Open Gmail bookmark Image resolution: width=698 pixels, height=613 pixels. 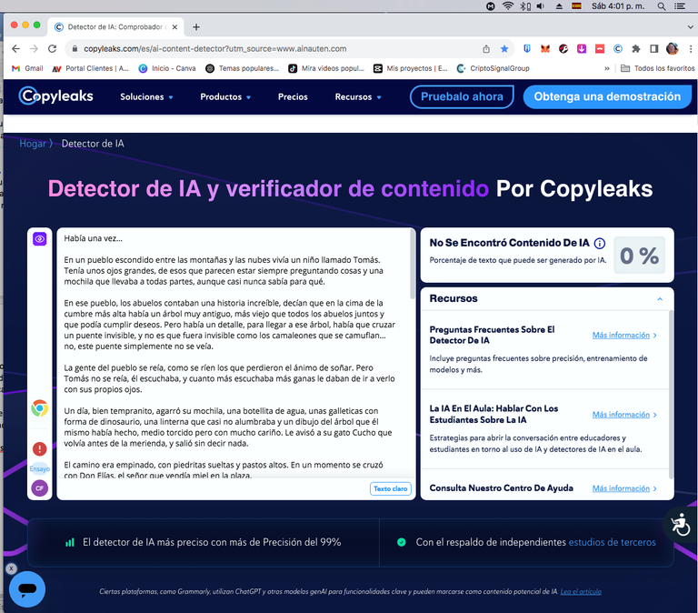coord(27,68)
